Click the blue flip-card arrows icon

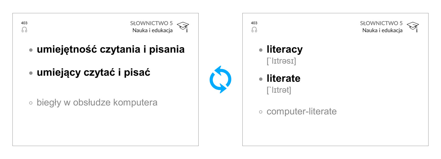[220, 79]
